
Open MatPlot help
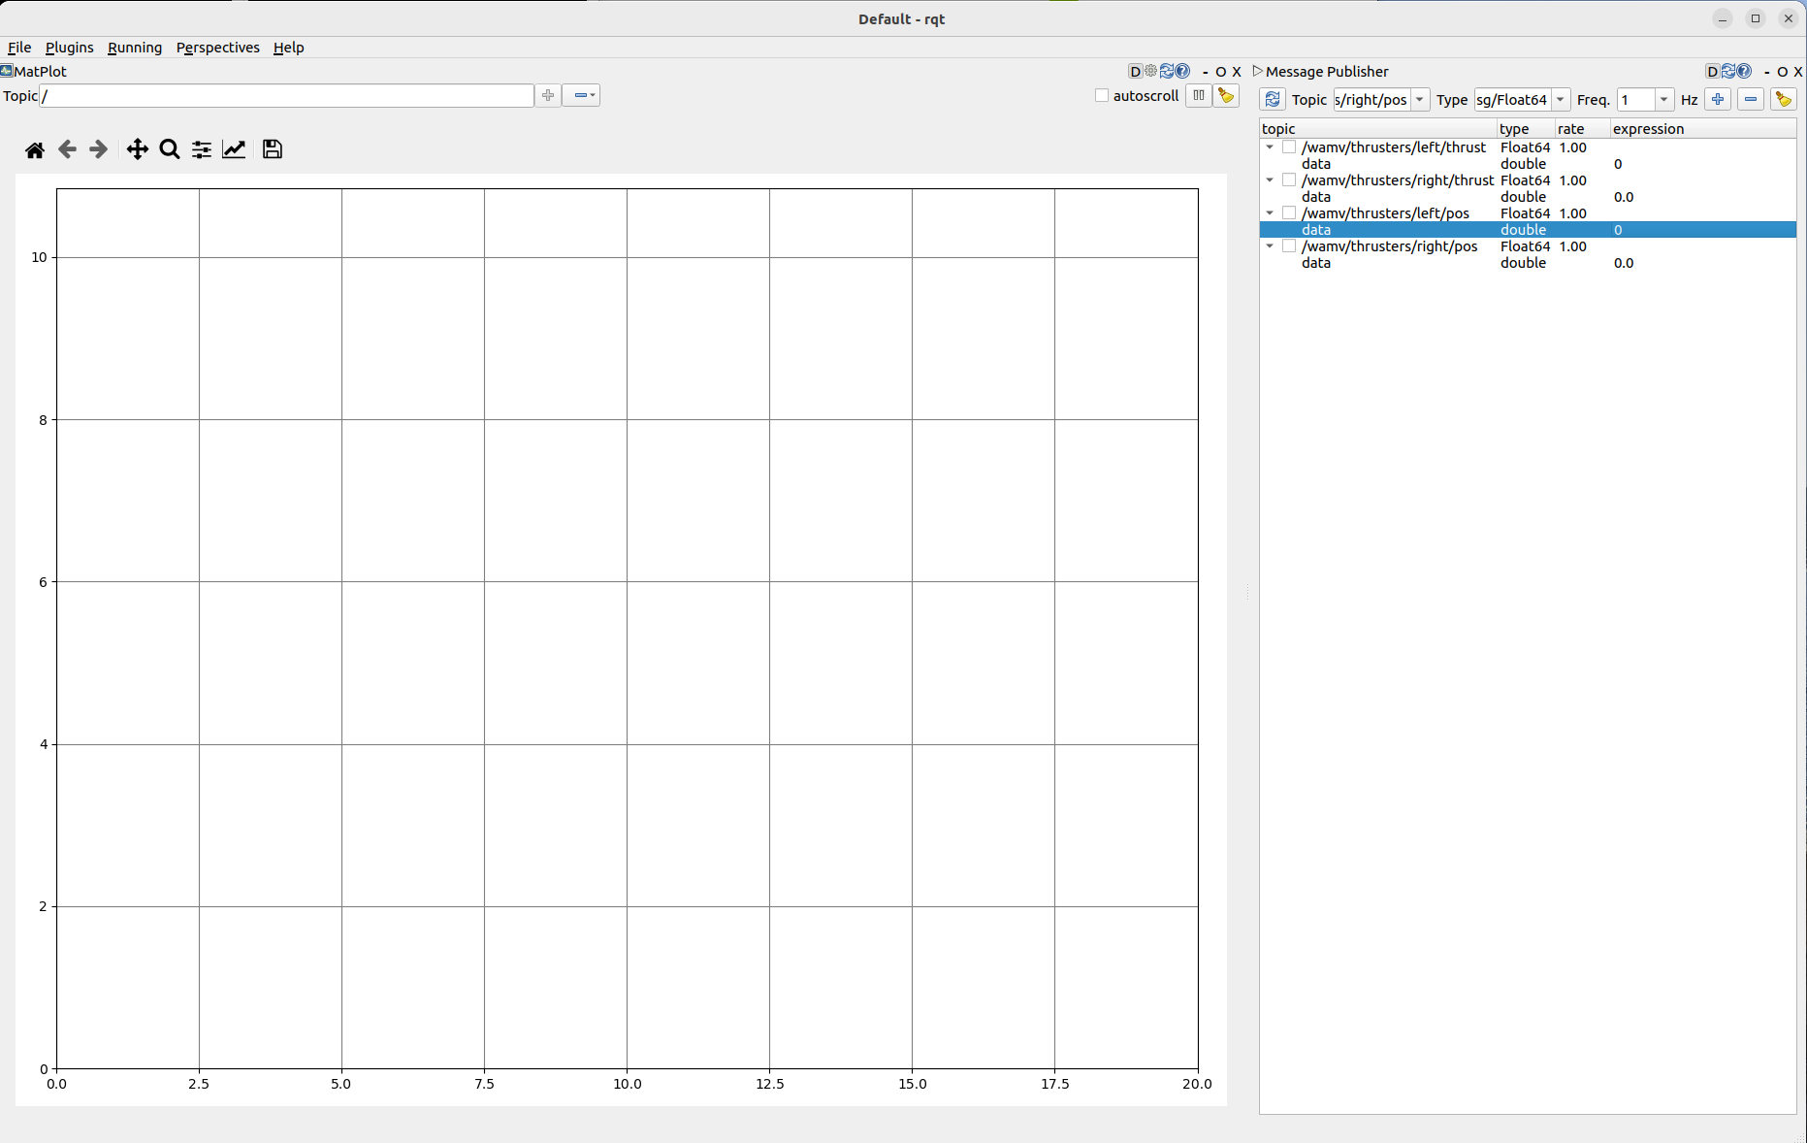point(1182,71)
